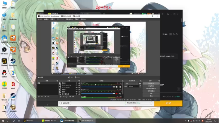Screen dimensions: 219x123
Task: Open the 文件(F) menu
Action: pyautogui.click(x=40, y=19)
